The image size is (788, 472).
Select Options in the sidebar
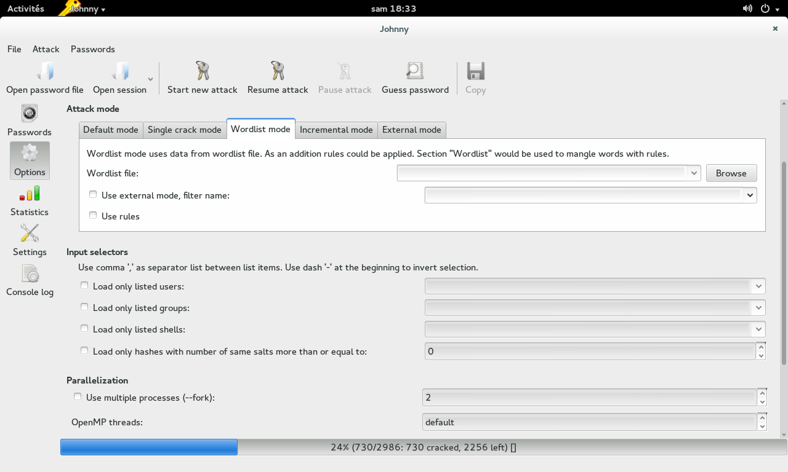pyautogui.click(x=30, y=161)
